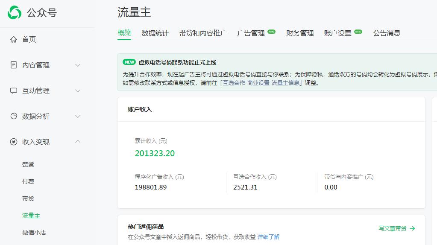
Task: Expand the 内容管理 chevron
Action: (x=78, y=65)
